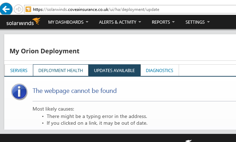Click the 'typing error in the address' line

97,116
